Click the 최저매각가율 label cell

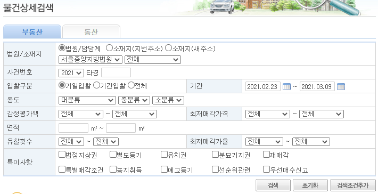tap(214, 142)
